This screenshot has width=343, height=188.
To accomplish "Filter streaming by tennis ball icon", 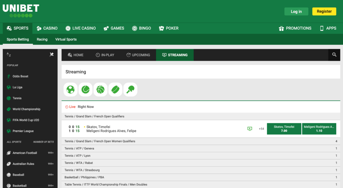I will [85, 89].
